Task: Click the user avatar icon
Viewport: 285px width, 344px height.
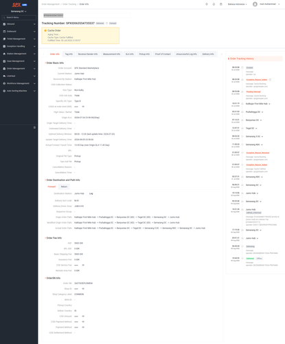Action: coord(255,4)
